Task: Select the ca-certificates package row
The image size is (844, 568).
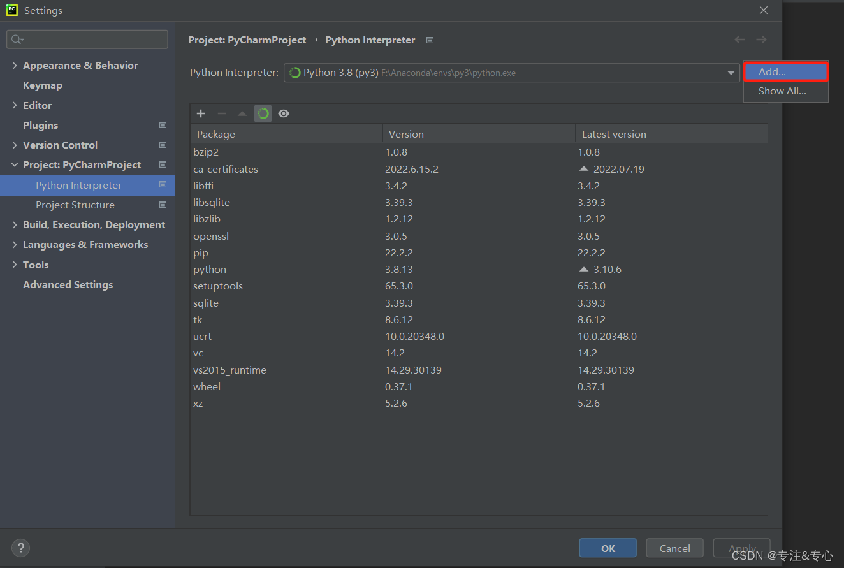Action: click(x=479, y=169)
